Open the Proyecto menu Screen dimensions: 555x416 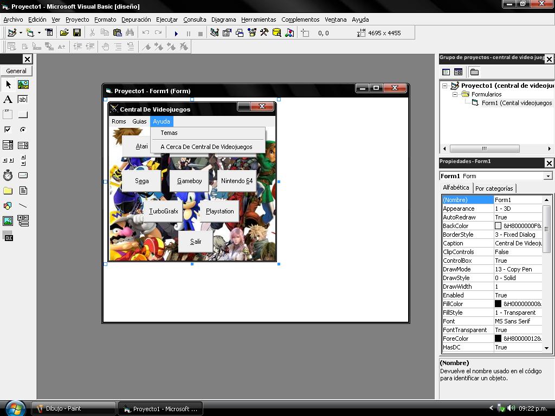(x=77, y=19)
